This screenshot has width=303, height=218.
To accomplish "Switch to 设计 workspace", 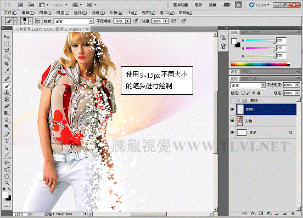I will click(x=199, y=5).
